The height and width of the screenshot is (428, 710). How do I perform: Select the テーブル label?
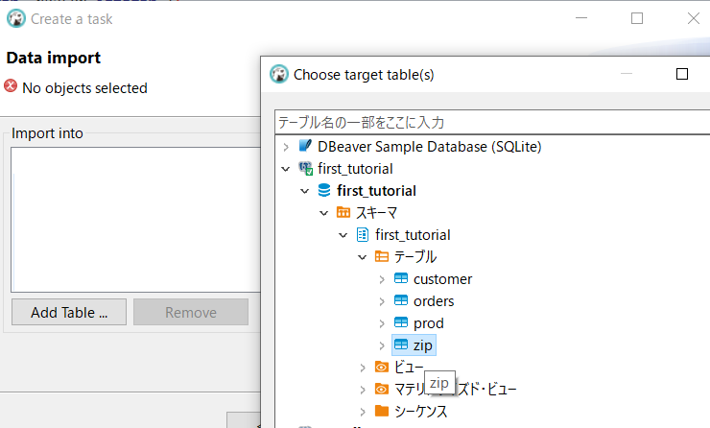coord(415,257)
